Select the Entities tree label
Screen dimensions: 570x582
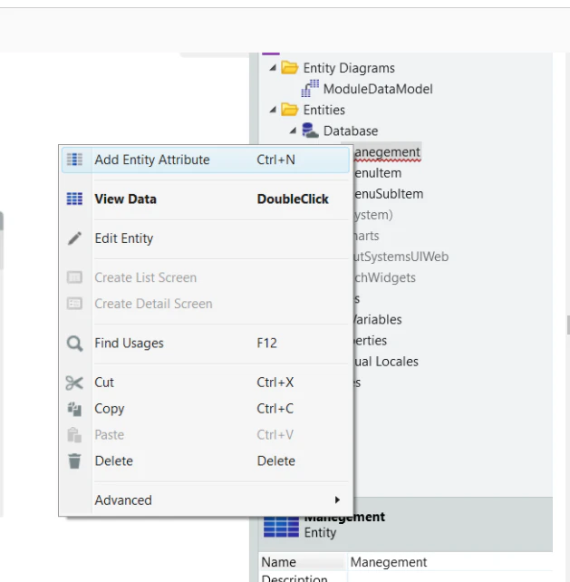(324, 110)
